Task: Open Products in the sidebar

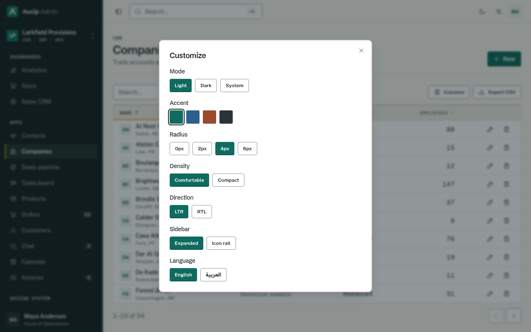Action: [51, 199]
